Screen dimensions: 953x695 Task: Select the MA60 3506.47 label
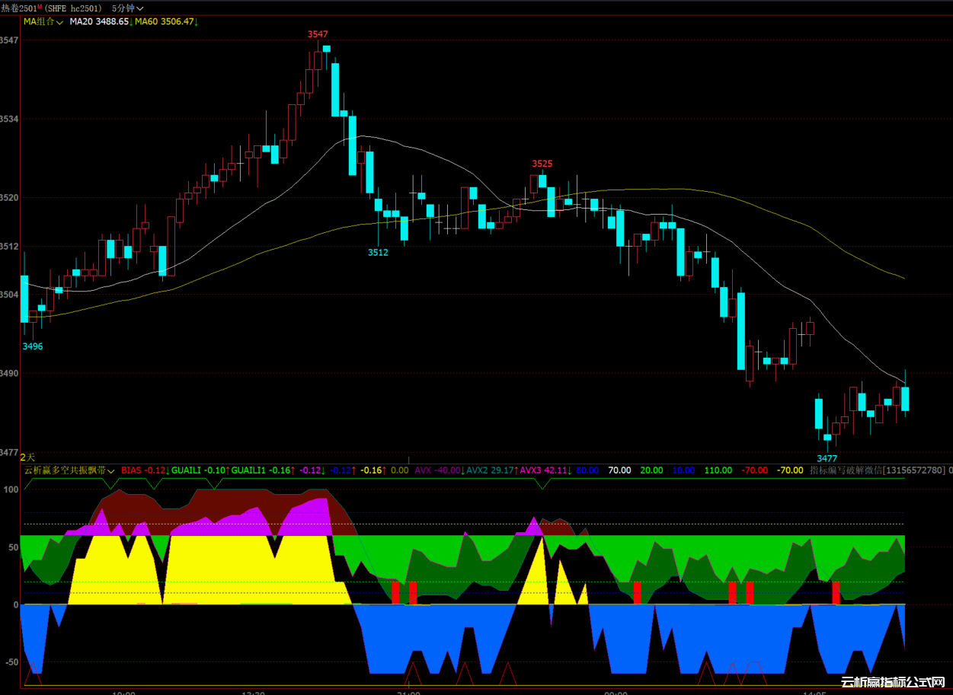(x=165, y=22)
